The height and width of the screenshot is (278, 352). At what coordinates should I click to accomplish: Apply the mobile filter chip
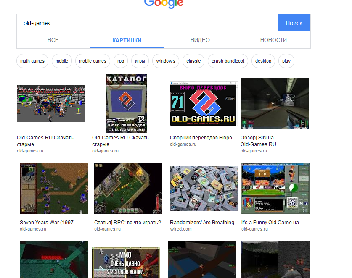62,61
